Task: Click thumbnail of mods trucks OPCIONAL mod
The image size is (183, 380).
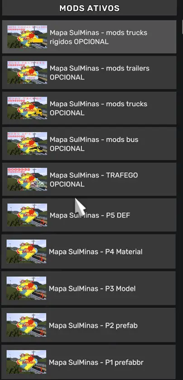Action: 27,108
